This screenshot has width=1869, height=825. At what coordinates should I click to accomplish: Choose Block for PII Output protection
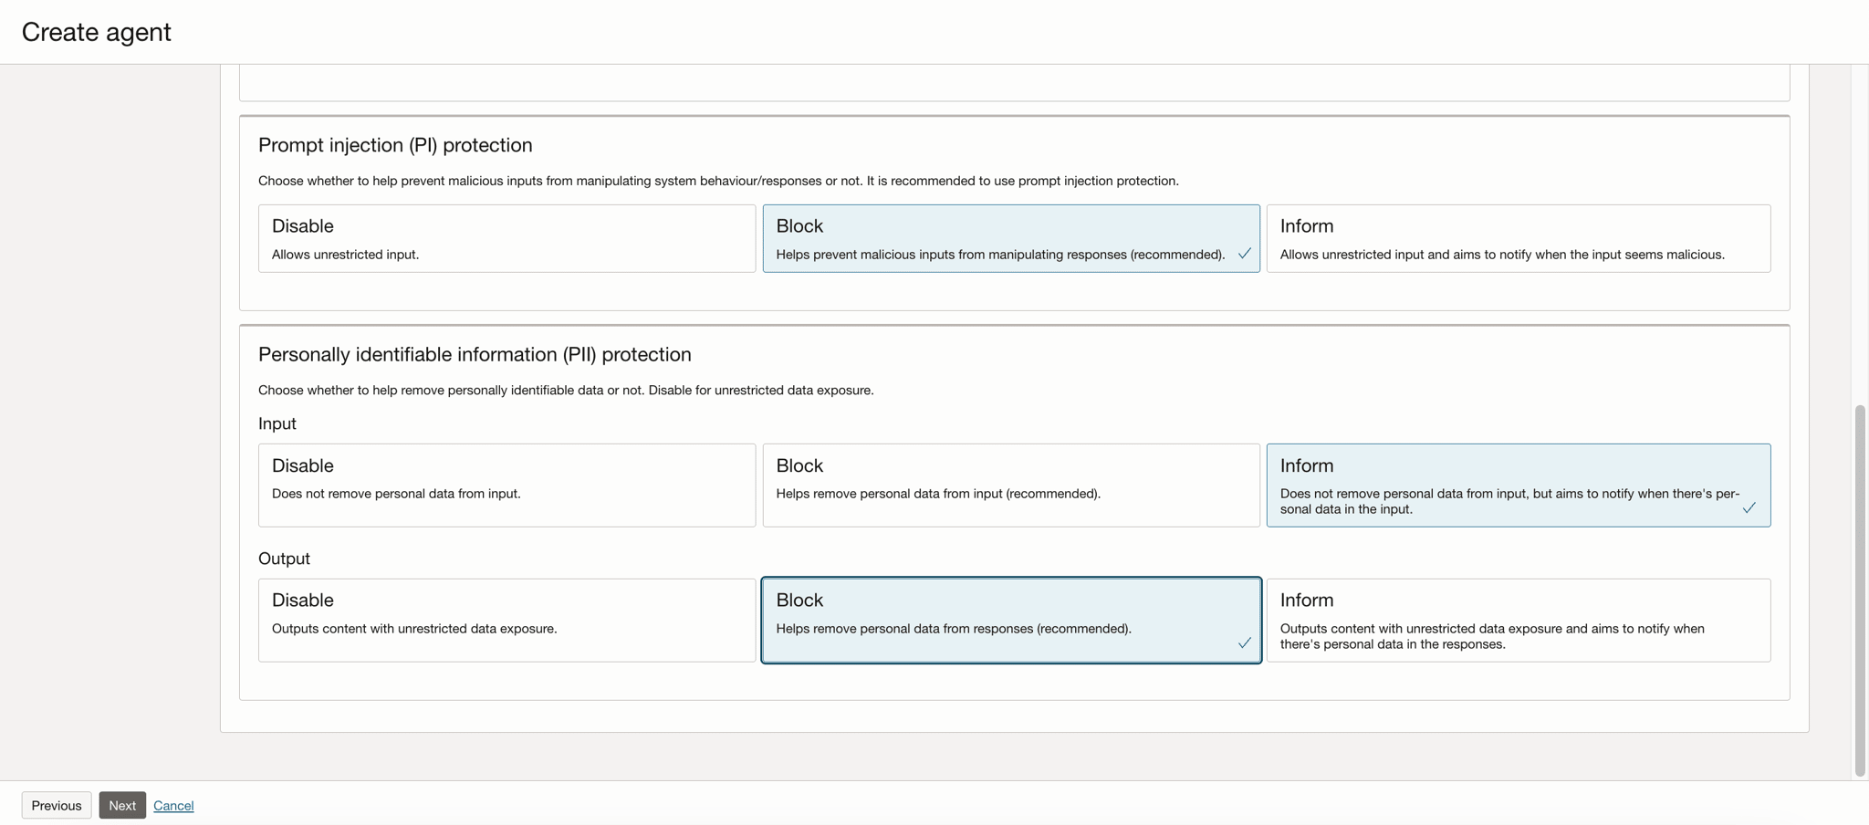coord(1010,620)
